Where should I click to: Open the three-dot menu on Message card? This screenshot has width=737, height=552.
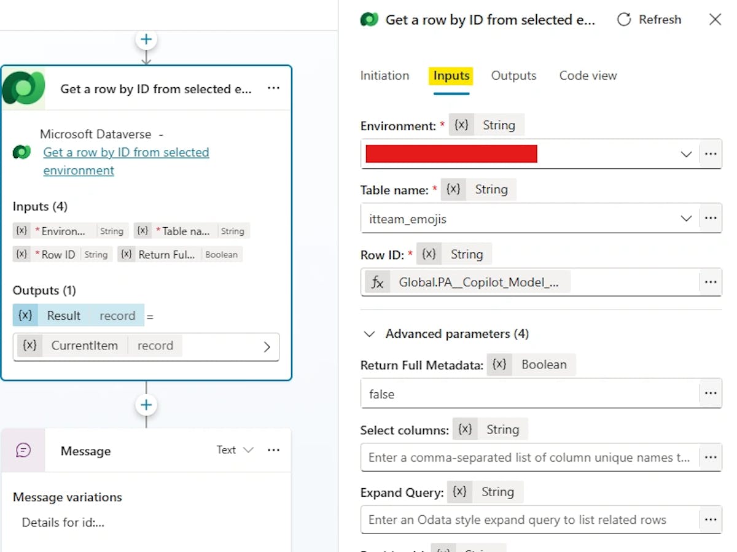[274, 450]
